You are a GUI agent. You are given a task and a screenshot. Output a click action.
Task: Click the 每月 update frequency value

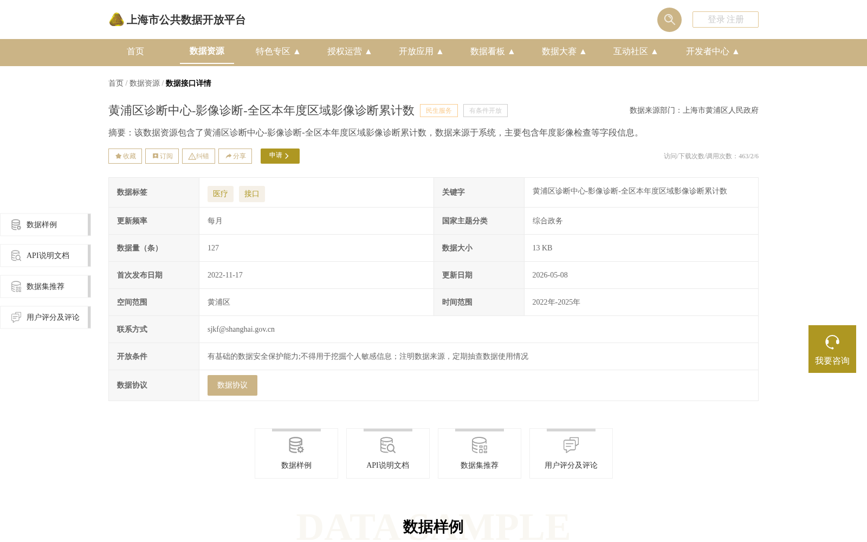215,221
